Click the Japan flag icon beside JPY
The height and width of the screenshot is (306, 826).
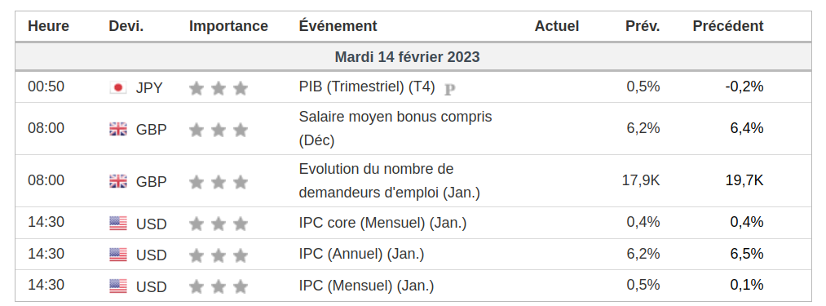[x=118, y=87]
